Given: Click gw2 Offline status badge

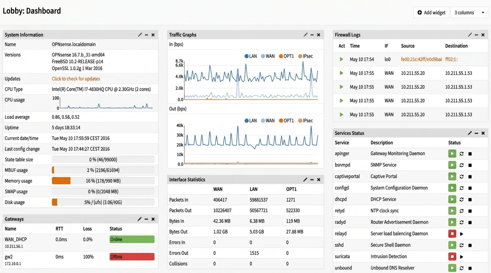Looking at the screenshot, I should point(132,257).
